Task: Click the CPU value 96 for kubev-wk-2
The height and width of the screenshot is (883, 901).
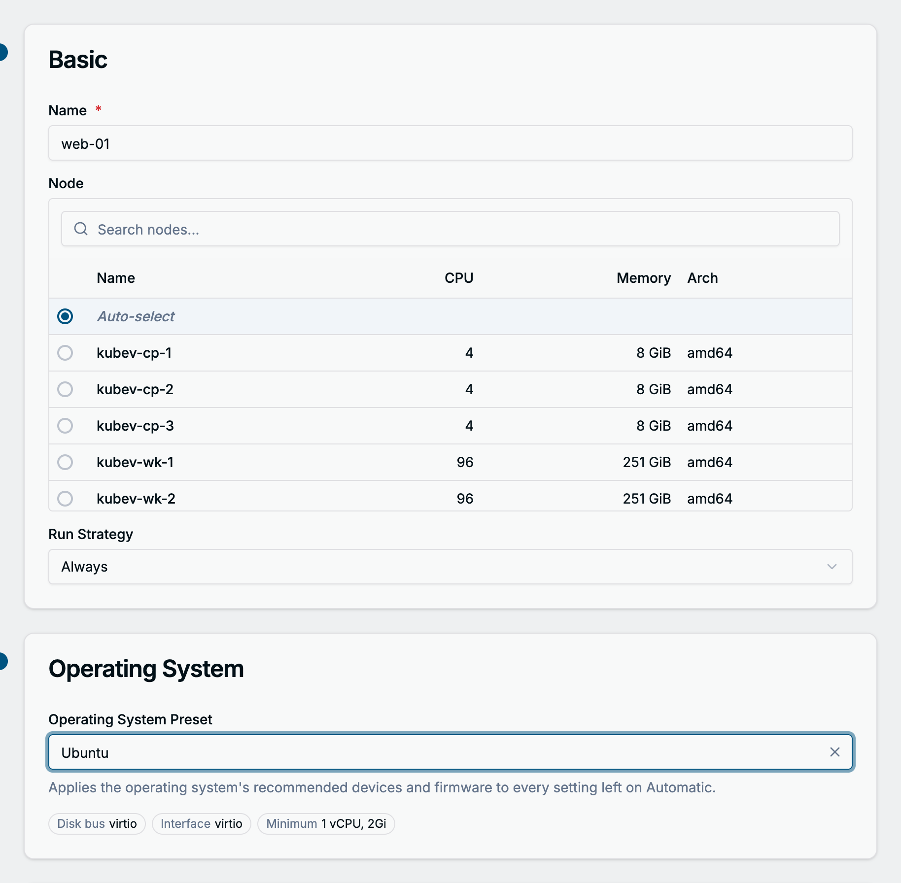Action: coord(465,499)
